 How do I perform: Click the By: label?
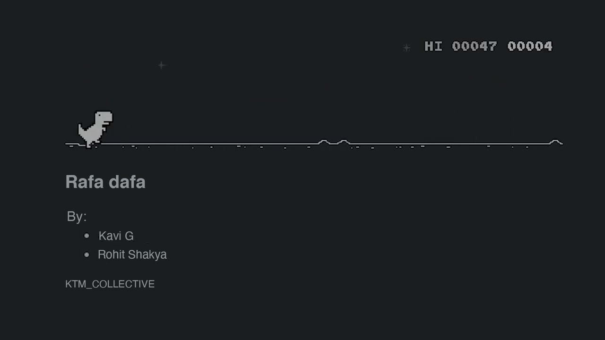pyautogui.click(x=77, y=216)
